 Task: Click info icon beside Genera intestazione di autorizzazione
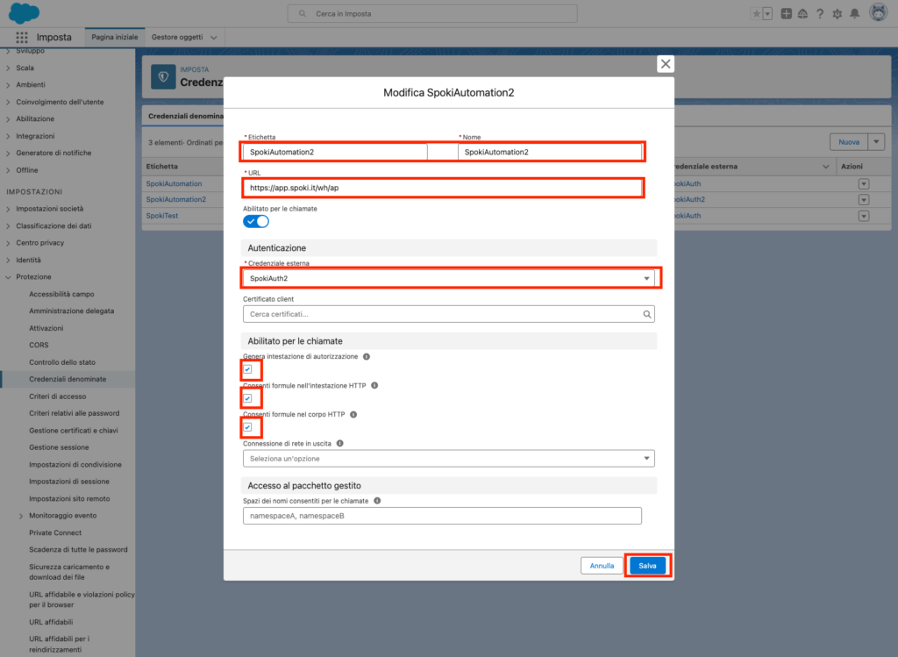[367, 356]
